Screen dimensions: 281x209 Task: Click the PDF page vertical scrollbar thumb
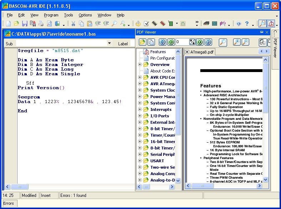[x=265, y=88]
